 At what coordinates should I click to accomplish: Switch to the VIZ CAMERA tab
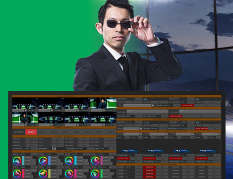[x=19, y=132]
